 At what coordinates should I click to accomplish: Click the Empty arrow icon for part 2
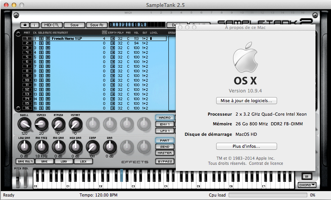click(x=113, y=43)
